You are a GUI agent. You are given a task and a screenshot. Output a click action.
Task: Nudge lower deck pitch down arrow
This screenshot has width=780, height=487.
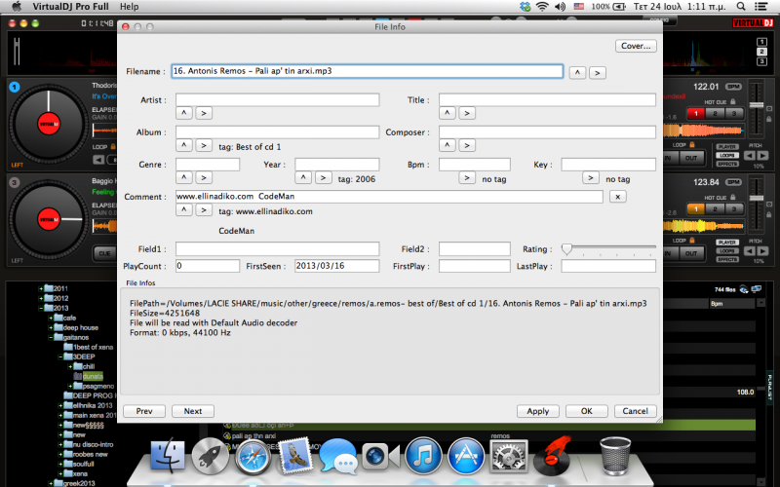750,251
